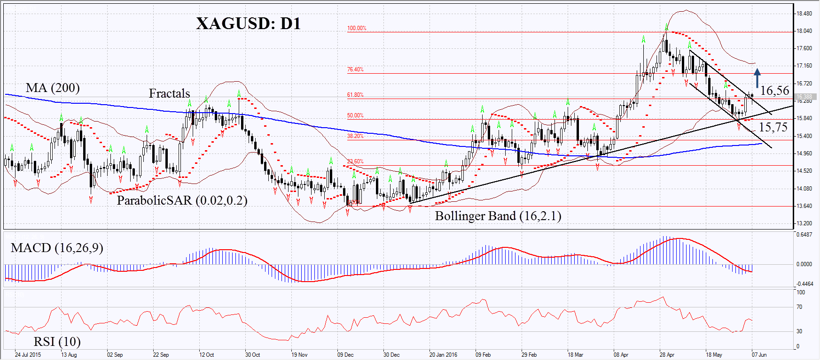The width and height of the screenshot is (820, 360).
Task: Select the 15.840 price axis value
Action: [804, 118]
